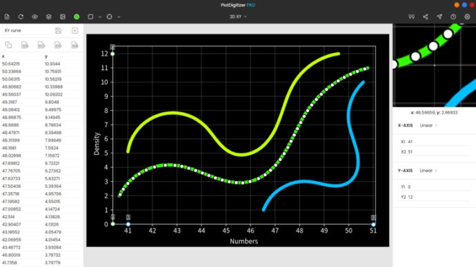
Task: Click the refresh icon in top toolbar
Action: pos(21,17)
